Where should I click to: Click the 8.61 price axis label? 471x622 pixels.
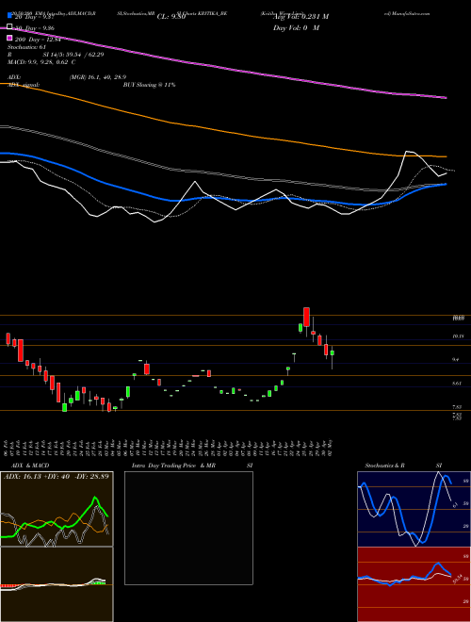pos(457,384)
